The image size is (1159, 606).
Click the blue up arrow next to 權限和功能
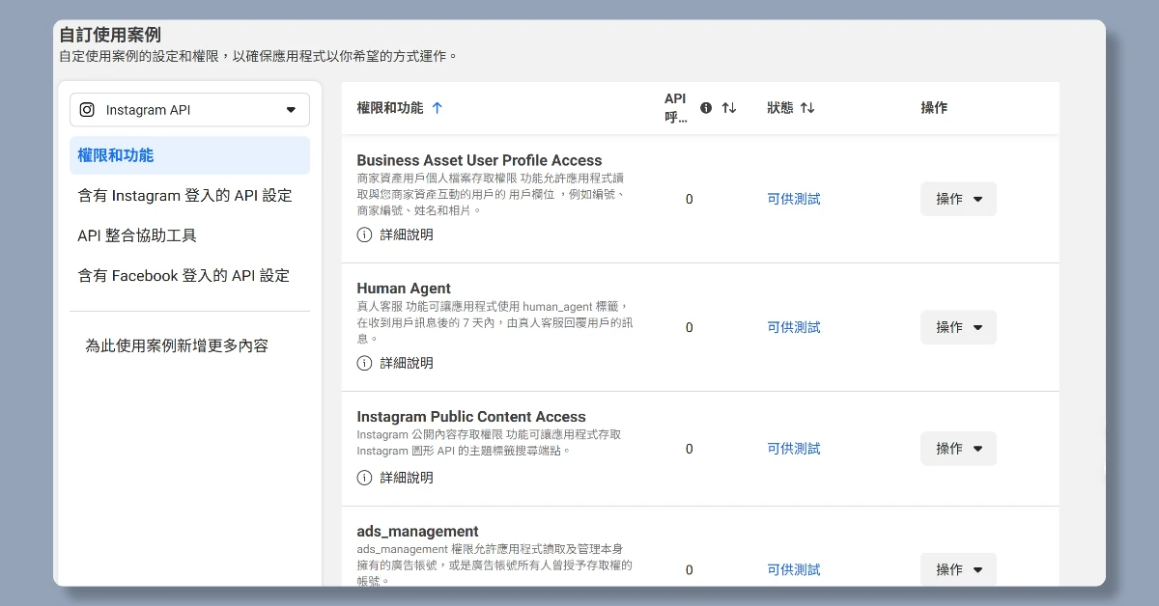[x=437, y=108]
